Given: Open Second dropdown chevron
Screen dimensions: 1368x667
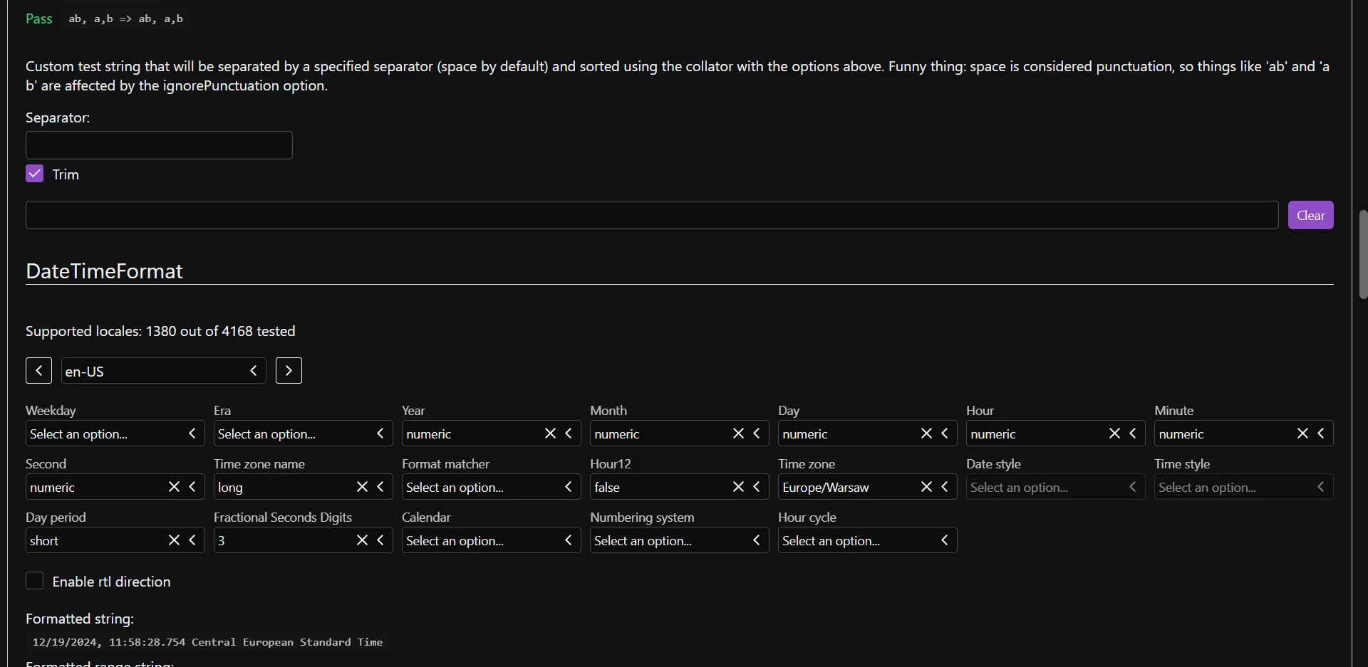Looking at the screenshot, I should (x=192, y=487).
